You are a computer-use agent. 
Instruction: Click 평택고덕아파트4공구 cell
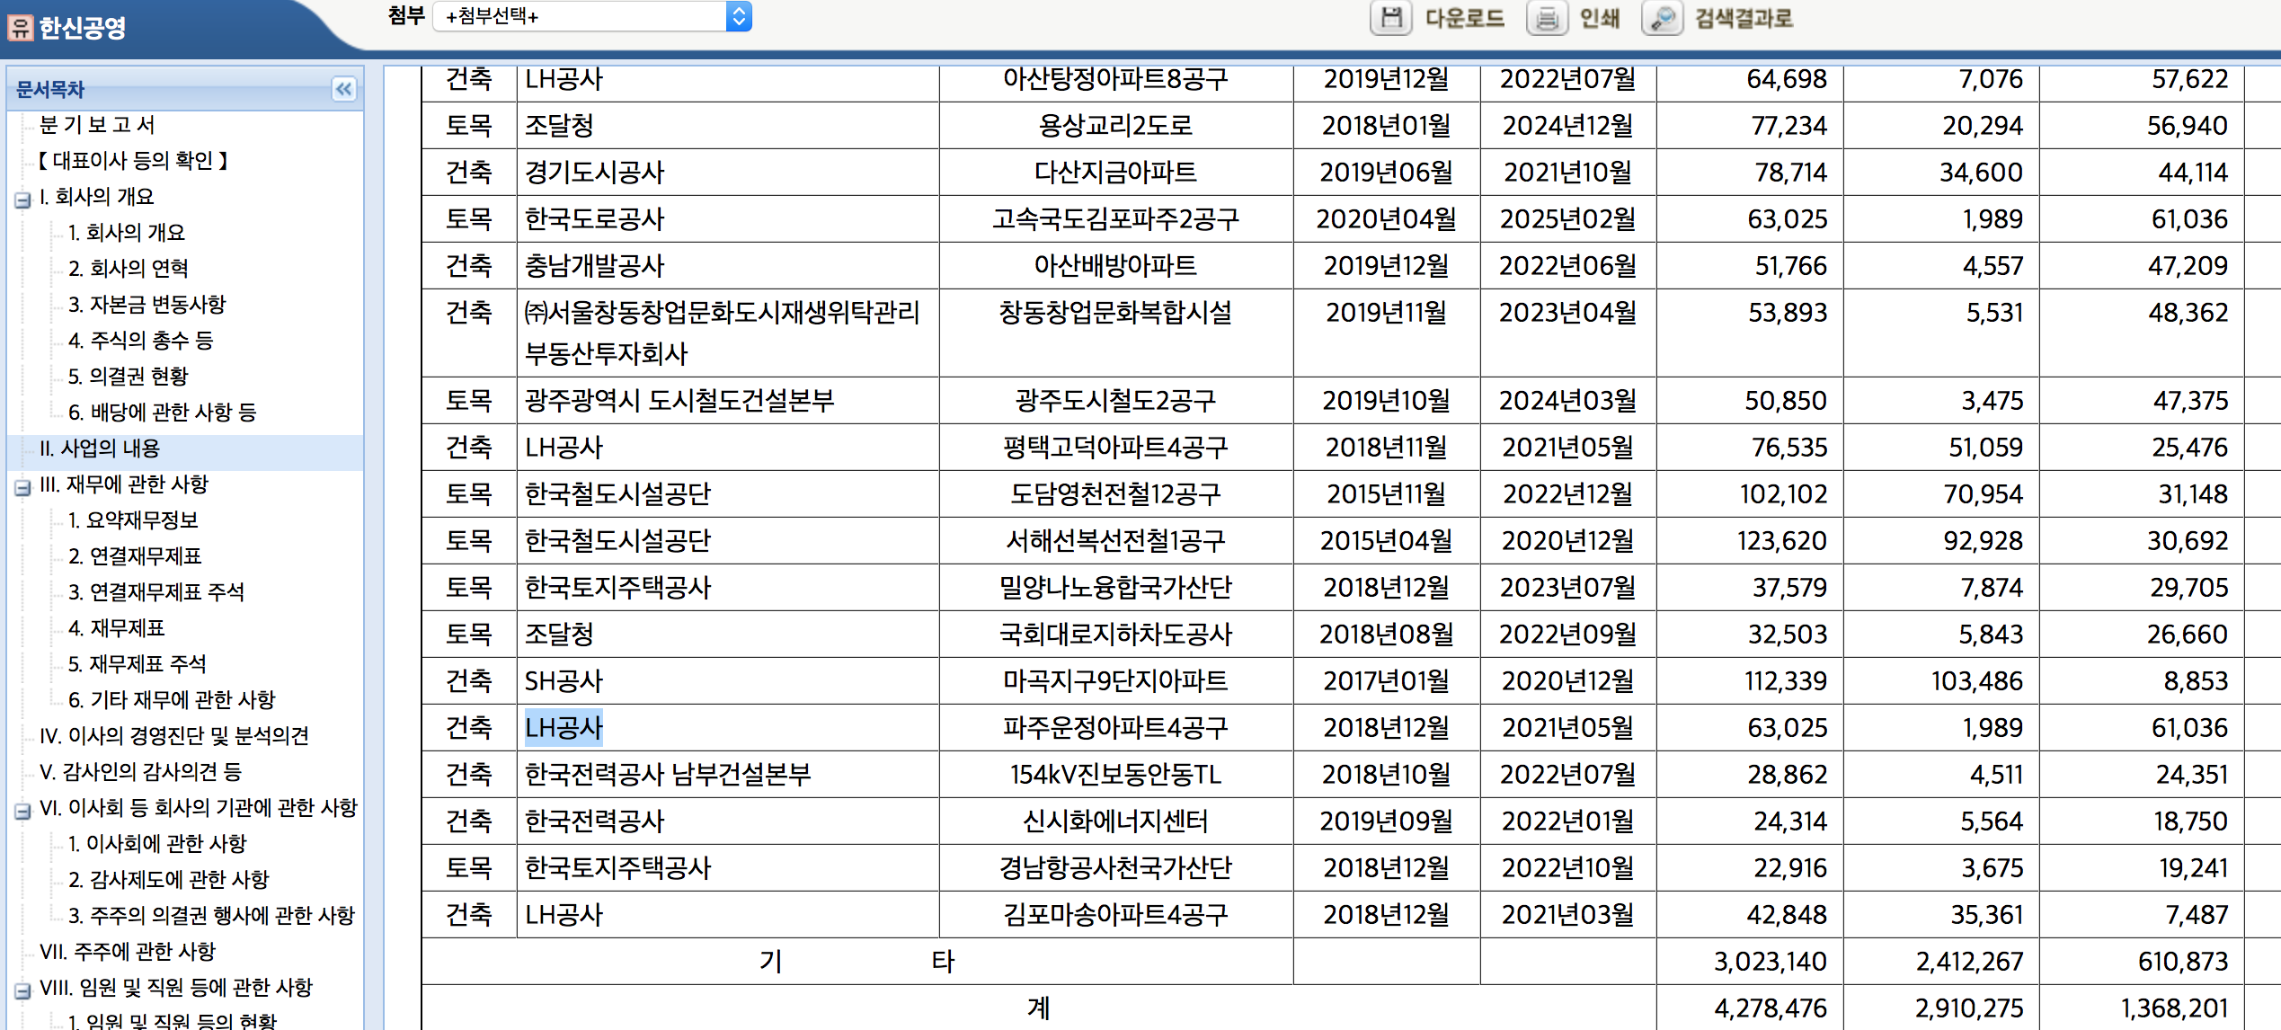1115,448
